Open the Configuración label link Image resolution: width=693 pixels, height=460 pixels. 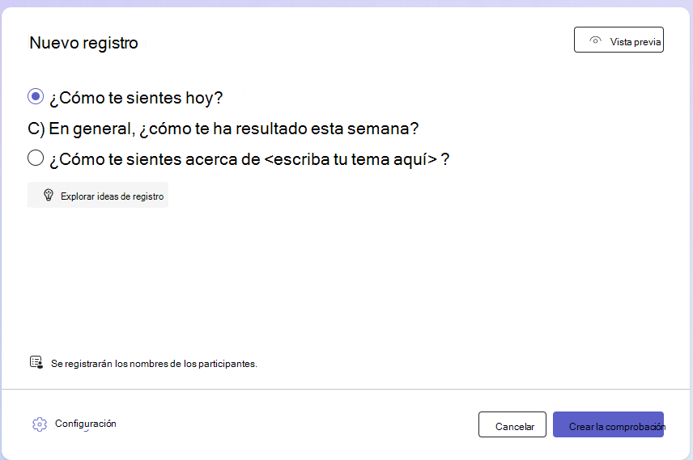85,424
